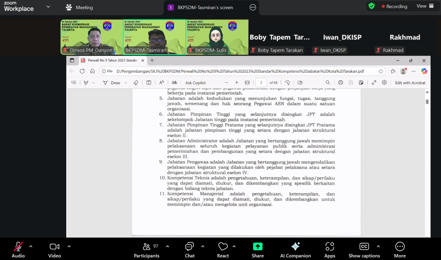441x260 pixels.
Task: Open the React heart icon
Action: pyautogui.click(x=223, y=250)
